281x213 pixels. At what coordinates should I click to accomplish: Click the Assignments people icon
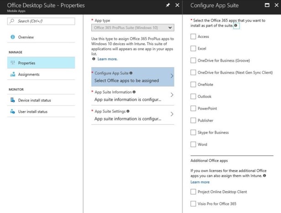[12, 75]
